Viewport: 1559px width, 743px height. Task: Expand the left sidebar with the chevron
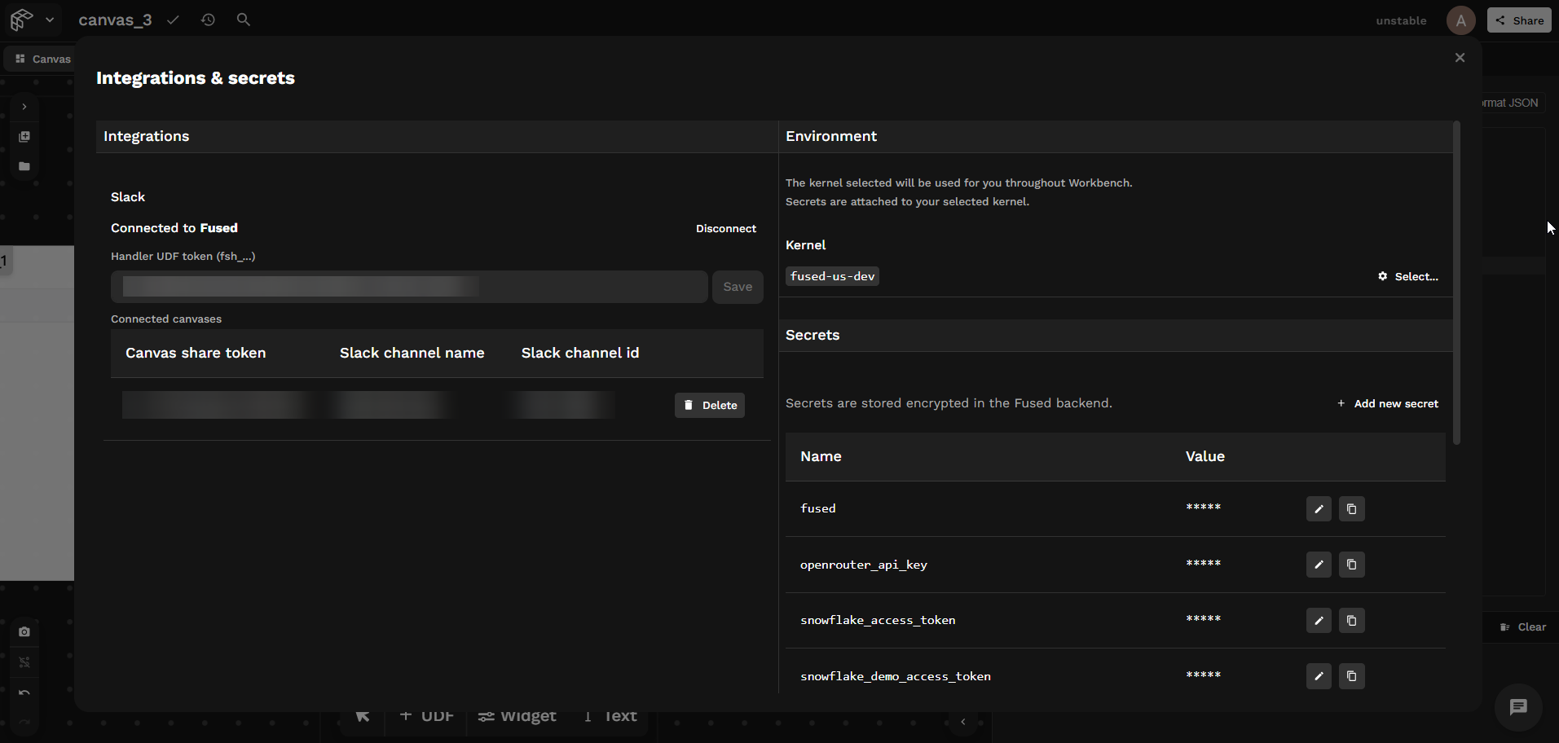pyautogui.click(x=24, y=107)
